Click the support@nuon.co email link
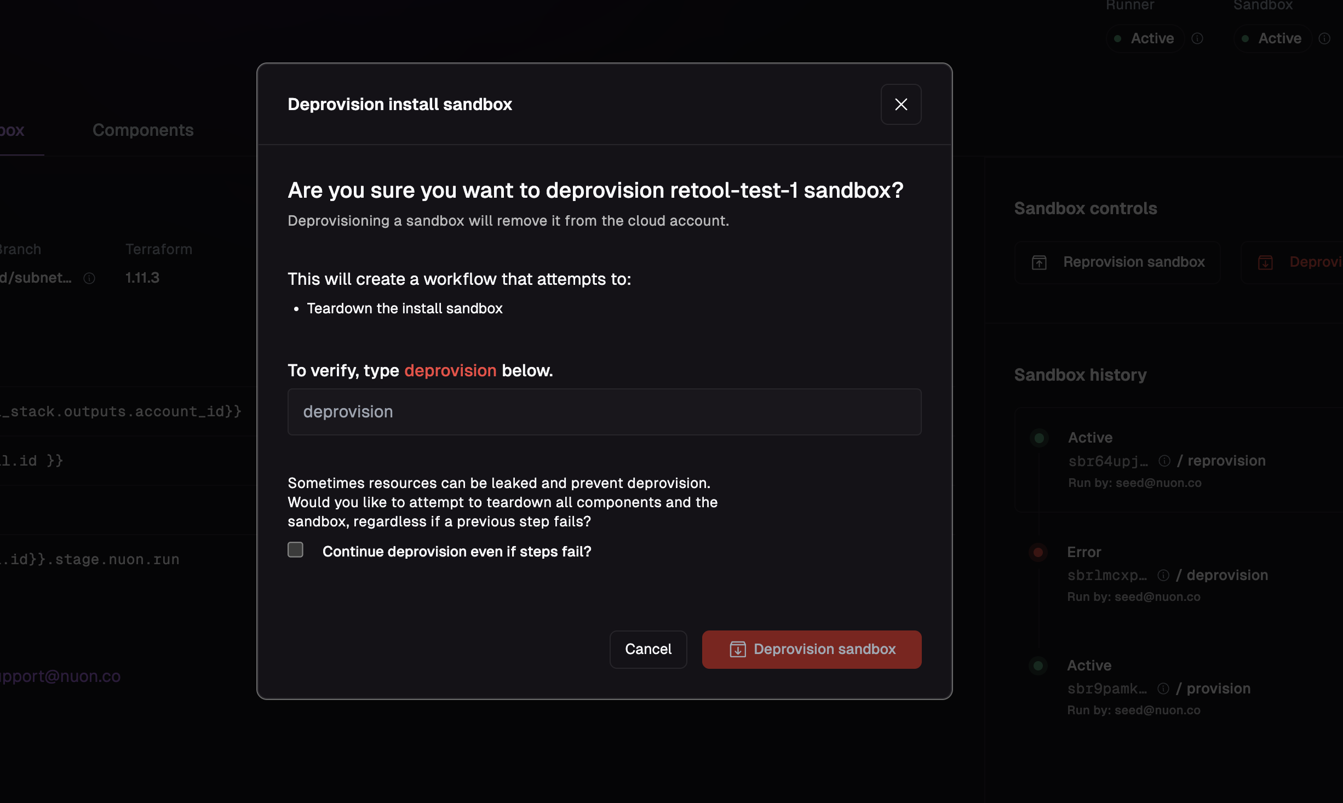Image resolution: width=1343 pixels, height=803 pixels. click(x=59, y=676)
